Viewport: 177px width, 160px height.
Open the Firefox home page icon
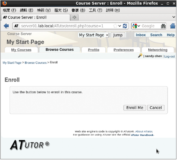click(x=173, y=26)
